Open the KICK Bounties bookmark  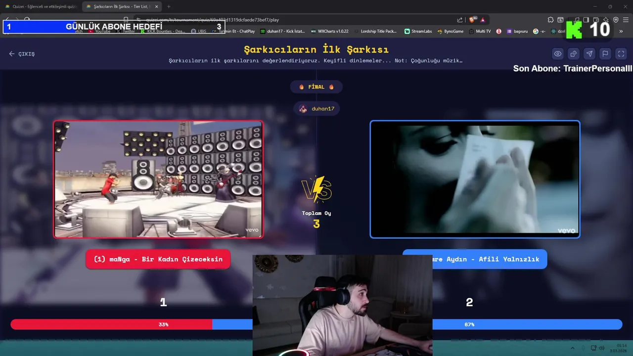click(163, 31)
